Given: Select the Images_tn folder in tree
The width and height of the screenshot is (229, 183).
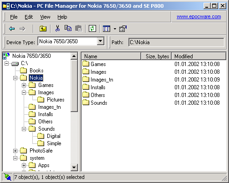Looking at the screenshot, I should (49, 107).
